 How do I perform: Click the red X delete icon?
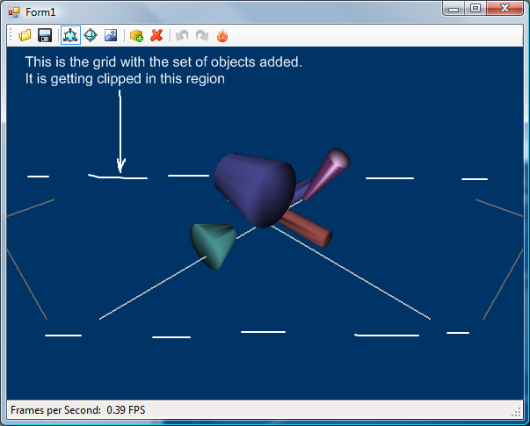[156, 35]
